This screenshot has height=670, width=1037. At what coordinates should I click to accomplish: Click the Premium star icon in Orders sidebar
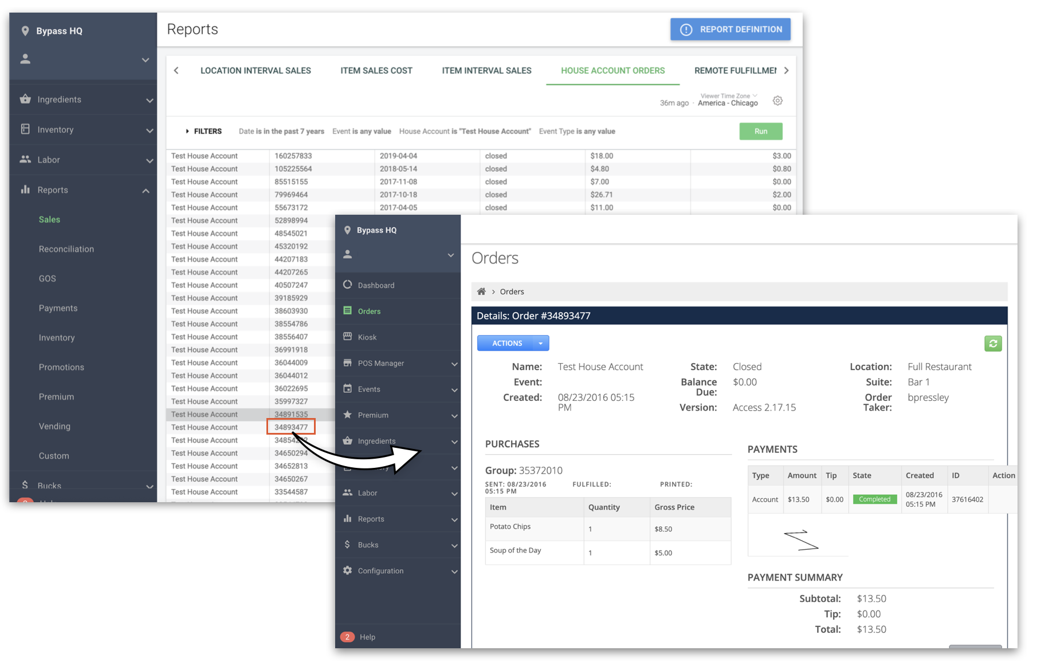click(347, 415)
